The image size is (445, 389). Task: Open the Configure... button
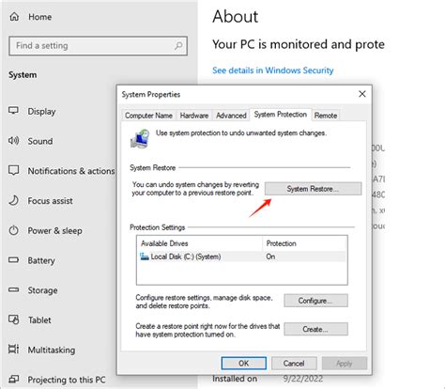315,301
